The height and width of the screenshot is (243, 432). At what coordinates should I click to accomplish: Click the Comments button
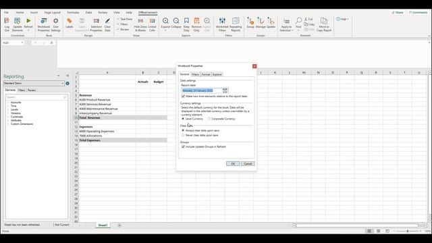tap(418, 12)
